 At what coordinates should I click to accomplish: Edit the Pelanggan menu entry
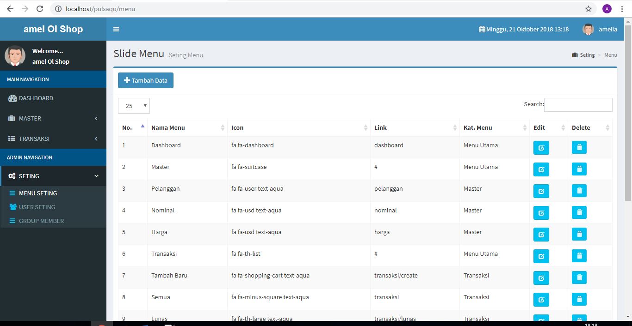[541, 191]
